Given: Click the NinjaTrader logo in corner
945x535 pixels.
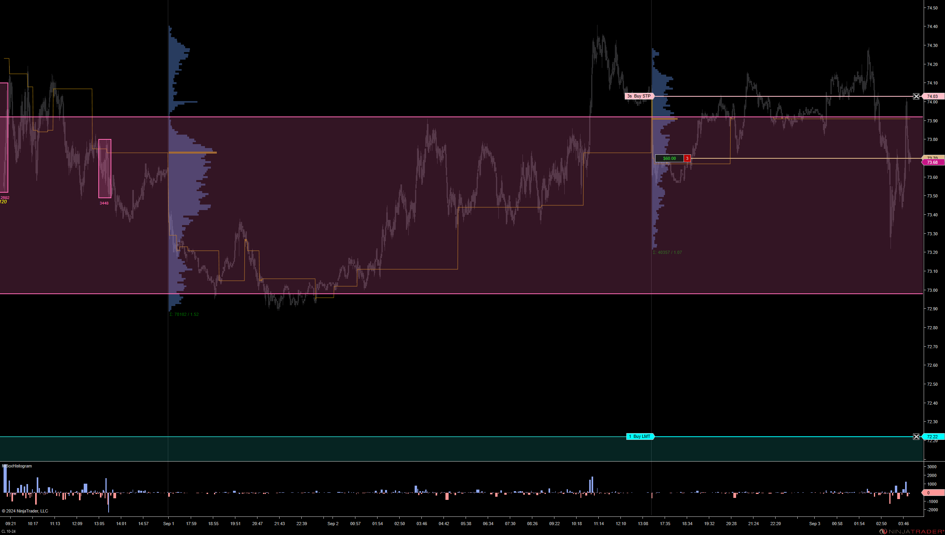Looking at the screenshot, I should tap(912, 531).
